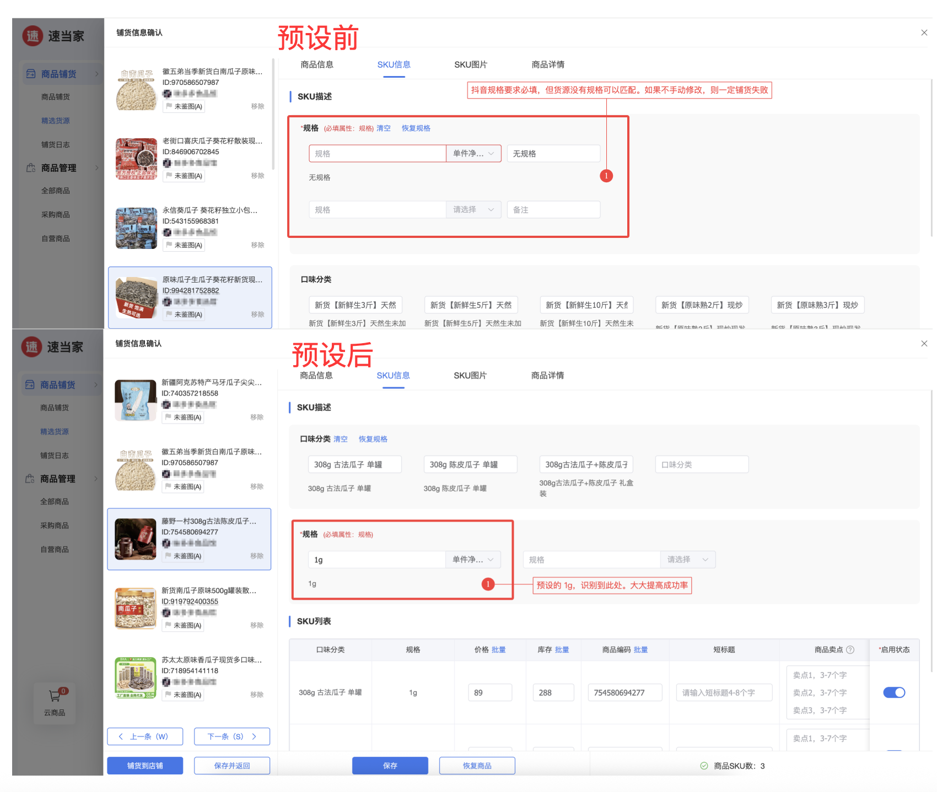The width and height of the screenshot is (937, 792).
Task: Click the flag icon on 老街口 product's 未鉴图 tag
Action: pos(169,176)
